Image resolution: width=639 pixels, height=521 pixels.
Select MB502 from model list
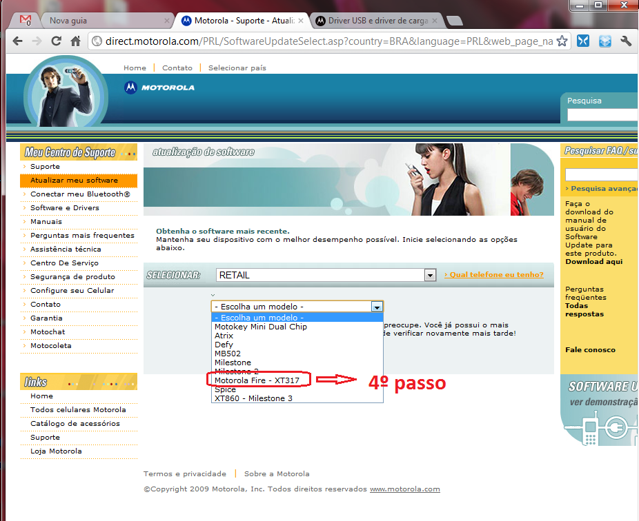coord(297,354)
